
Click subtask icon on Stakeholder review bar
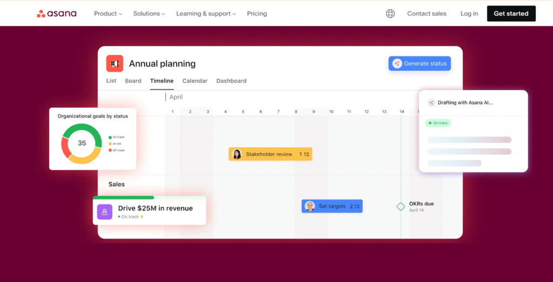306,154
